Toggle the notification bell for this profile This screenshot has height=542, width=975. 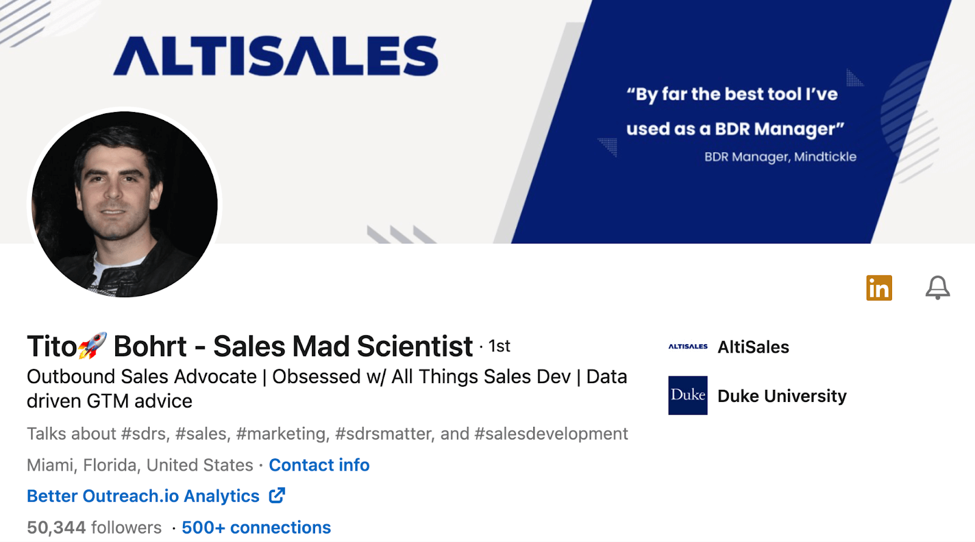(x=937, y=287)
